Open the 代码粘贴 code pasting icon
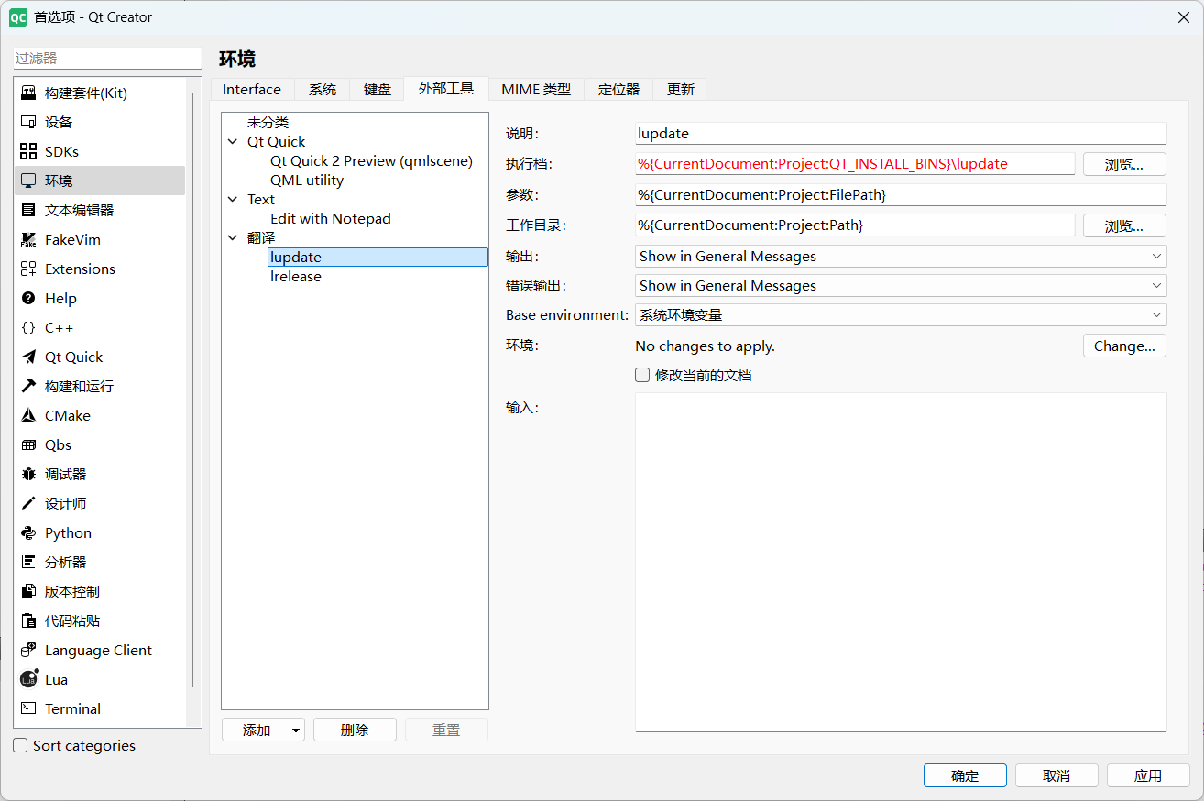This screenshot has width=1204, height=801. 28,620
